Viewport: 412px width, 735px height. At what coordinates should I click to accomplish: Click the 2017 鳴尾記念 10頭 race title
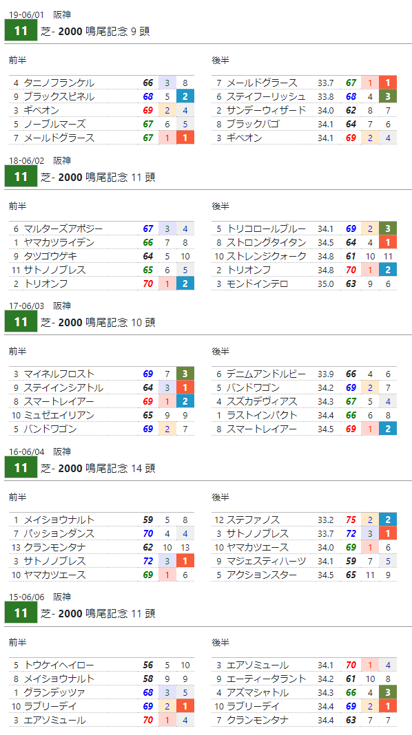(x=98, y=323)
